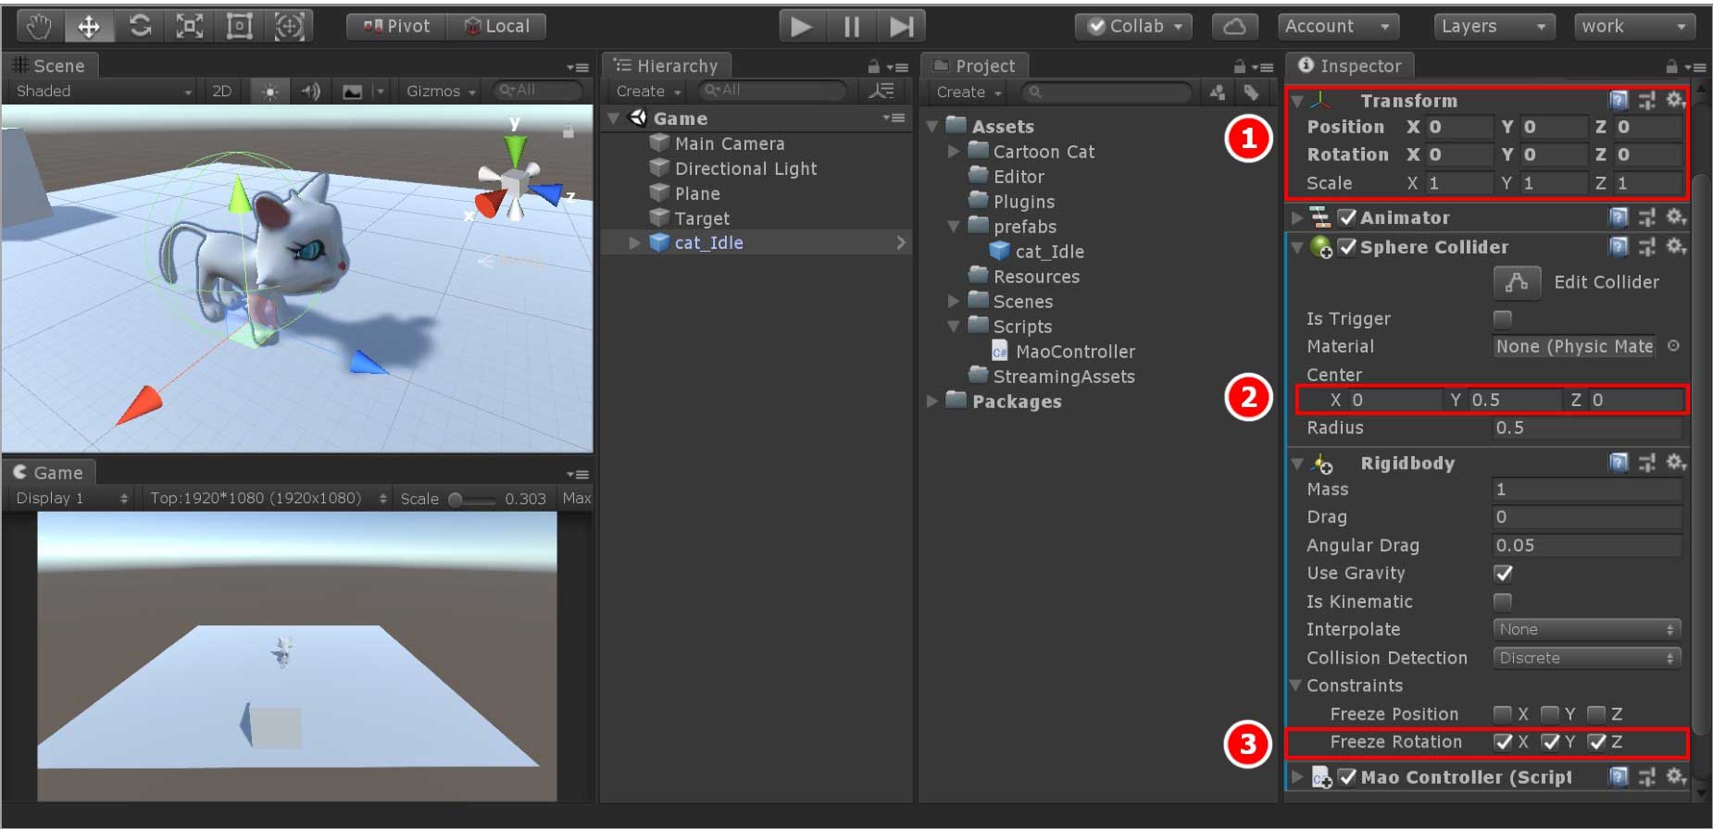
Task: Select the Scale tool
Action: pyautogui.click(x=190, y=26)
